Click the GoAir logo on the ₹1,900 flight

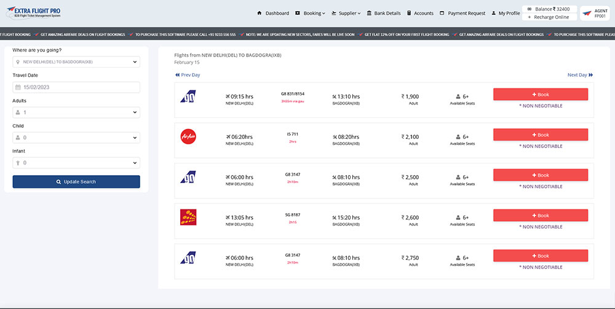[x=188, y=96]
